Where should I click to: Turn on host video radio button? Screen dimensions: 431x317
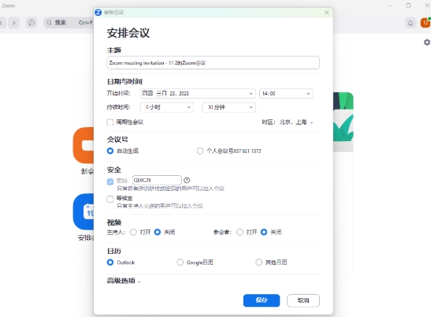(x=133, y=233)
